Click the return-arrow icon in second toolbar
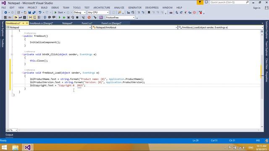This screenshot has height=151, width=269. pos(20,18)
